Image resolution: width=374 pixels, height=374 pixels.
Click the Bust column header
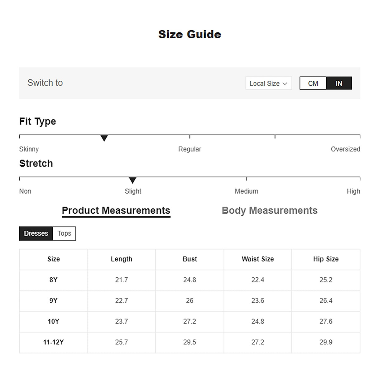click(x=190, y=259)
